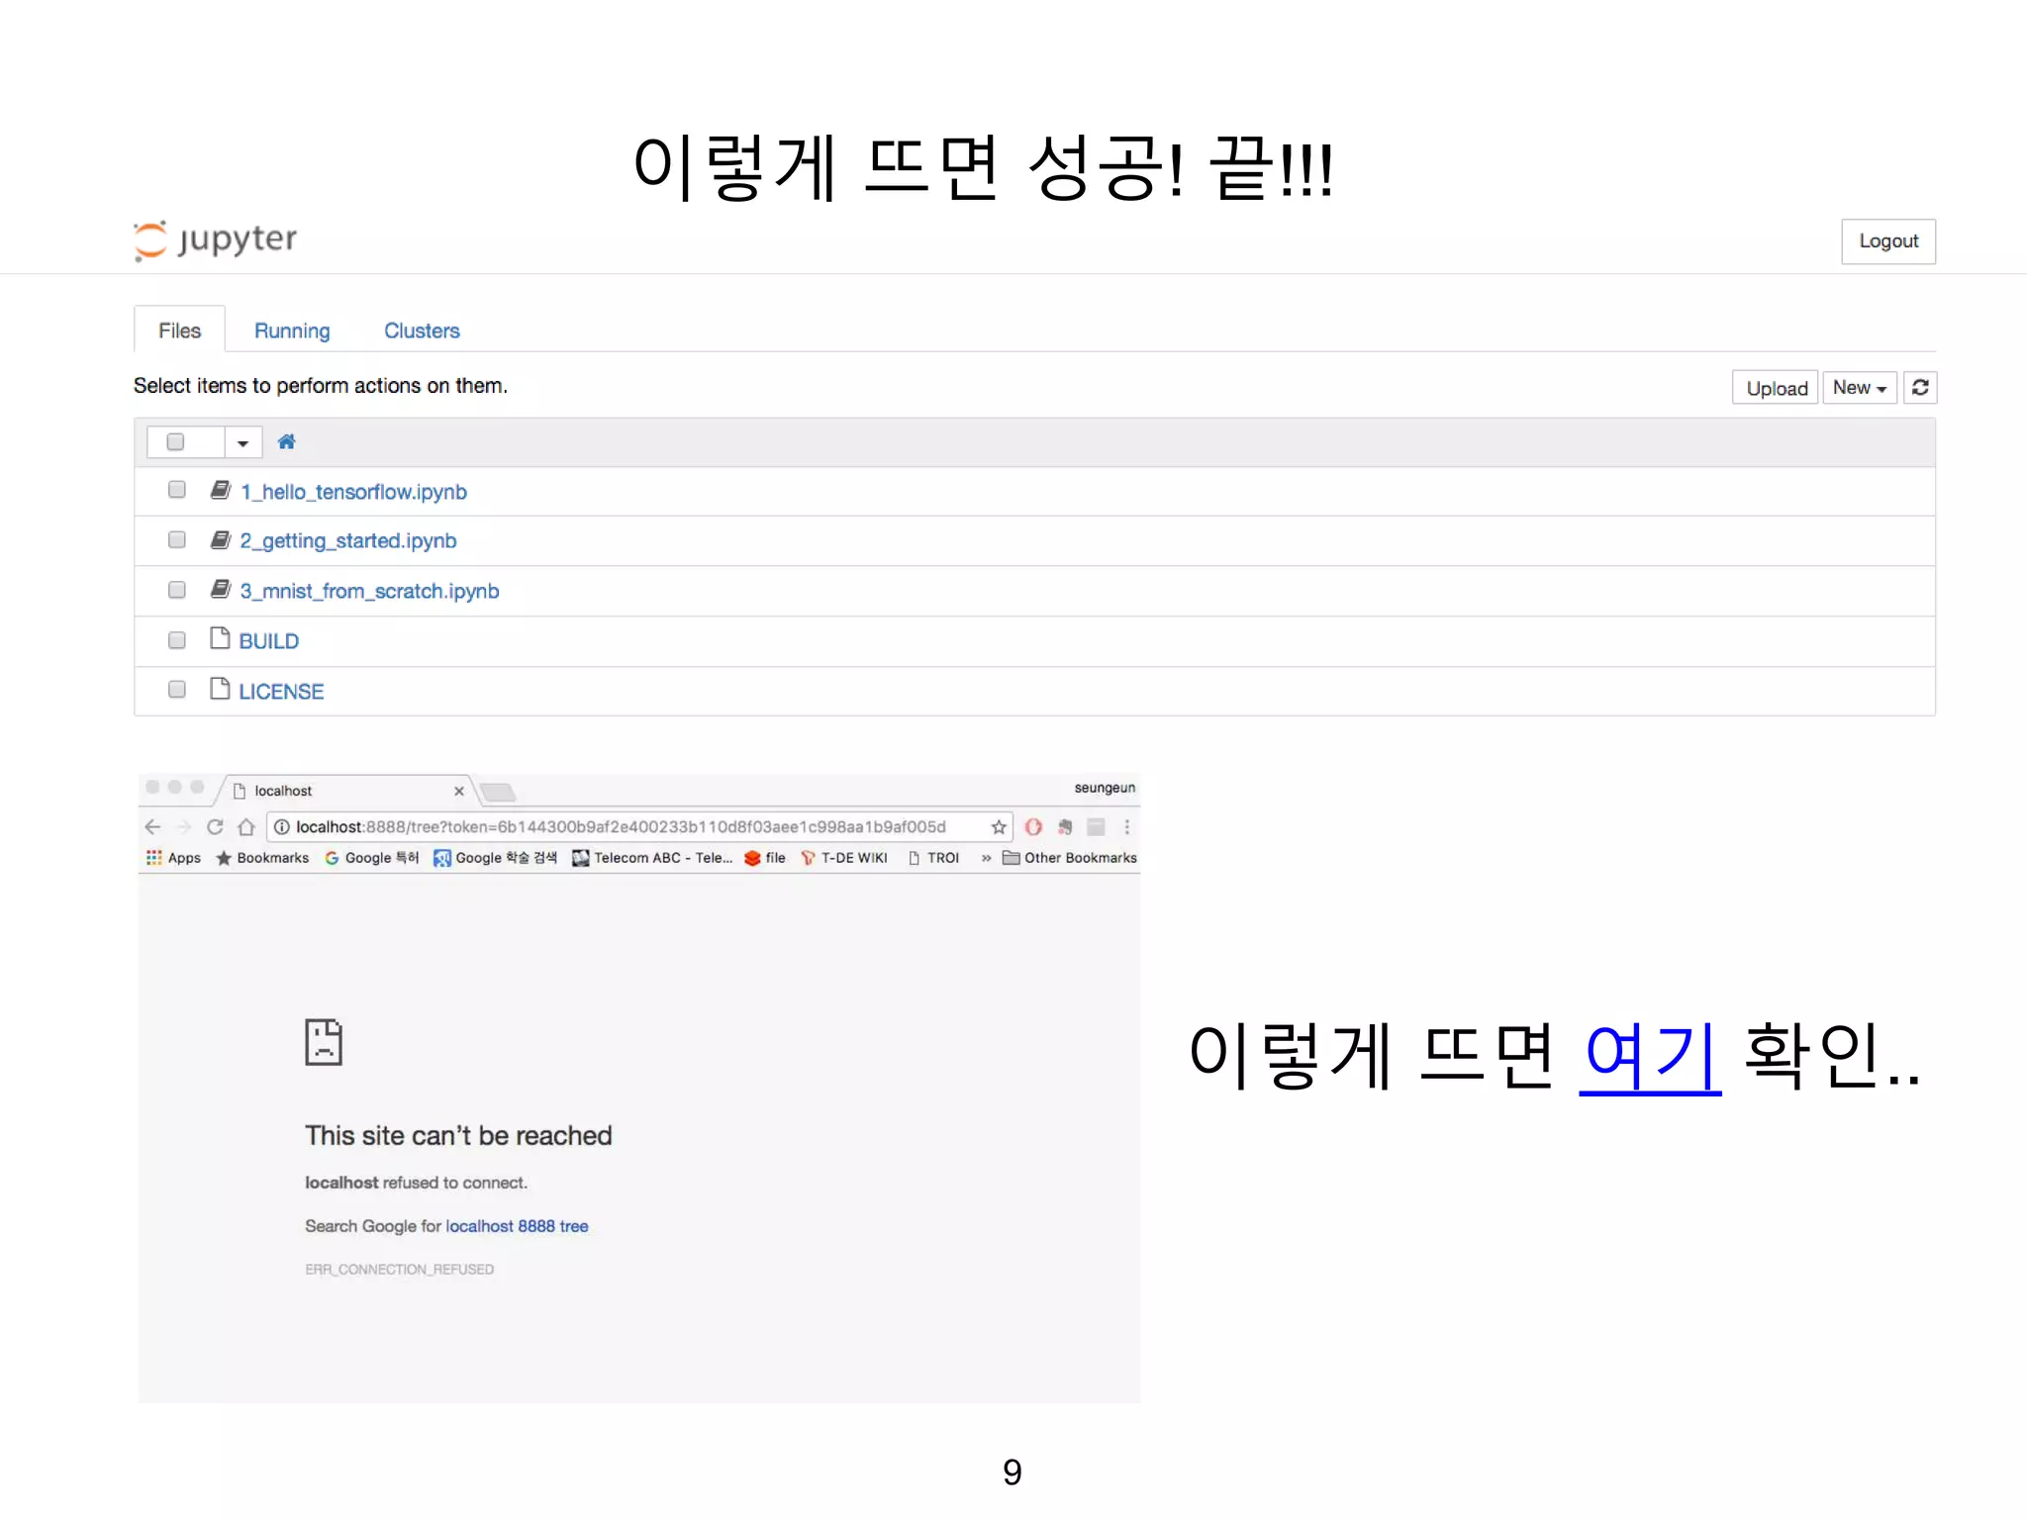This screenshot has width=2027, height=1520.
Task: Click the home folder breadcrumb icon
Action: pyautogui.click(x=286, y=442)
